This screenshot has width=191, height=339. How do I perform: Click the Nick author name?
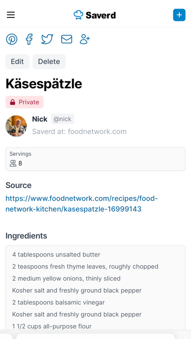click(x=40, y=119)
